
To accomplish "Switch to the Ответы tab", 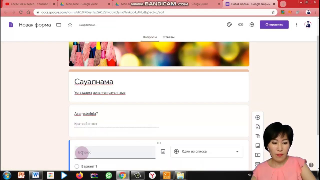I will coord(168,37).
